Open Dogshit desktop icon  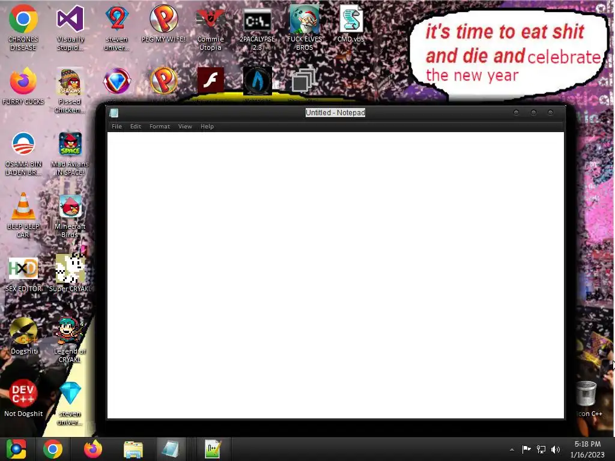(23, 336)
